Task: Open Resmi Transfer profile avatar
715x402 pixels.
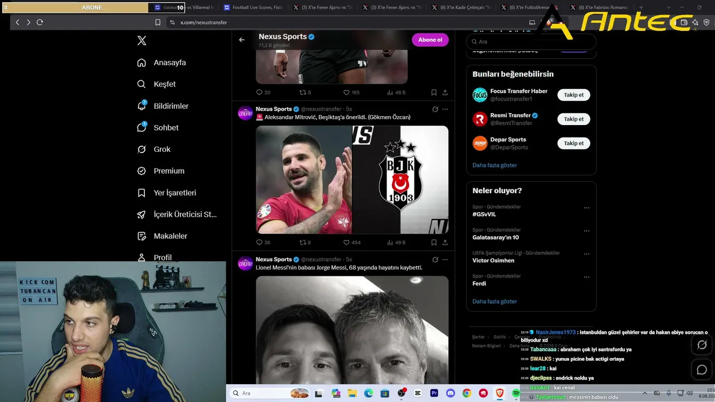Action: pos(480,119)
